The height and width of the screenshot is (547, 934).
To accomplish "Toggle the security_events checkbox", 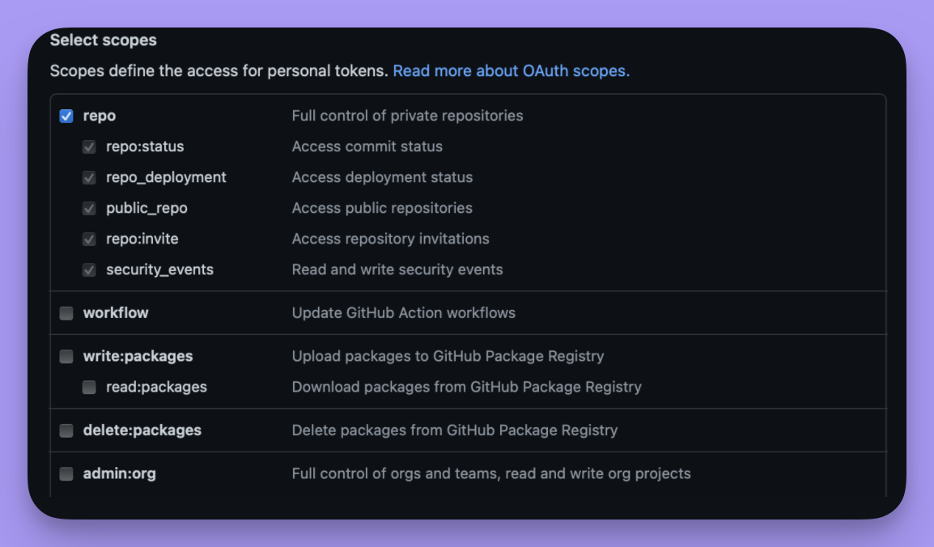I will pos(89,270).
